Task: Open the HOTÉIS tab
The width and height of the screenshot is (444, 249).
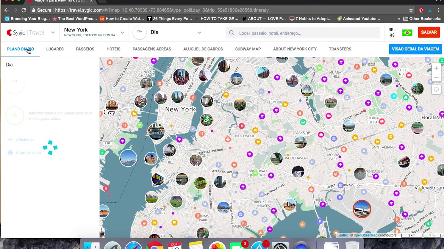Action: coord(113,49)
